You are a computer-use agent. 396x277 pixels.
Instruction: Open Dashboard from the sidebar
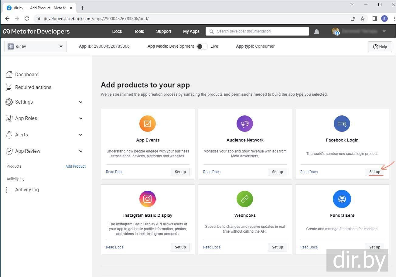point(27,75)
